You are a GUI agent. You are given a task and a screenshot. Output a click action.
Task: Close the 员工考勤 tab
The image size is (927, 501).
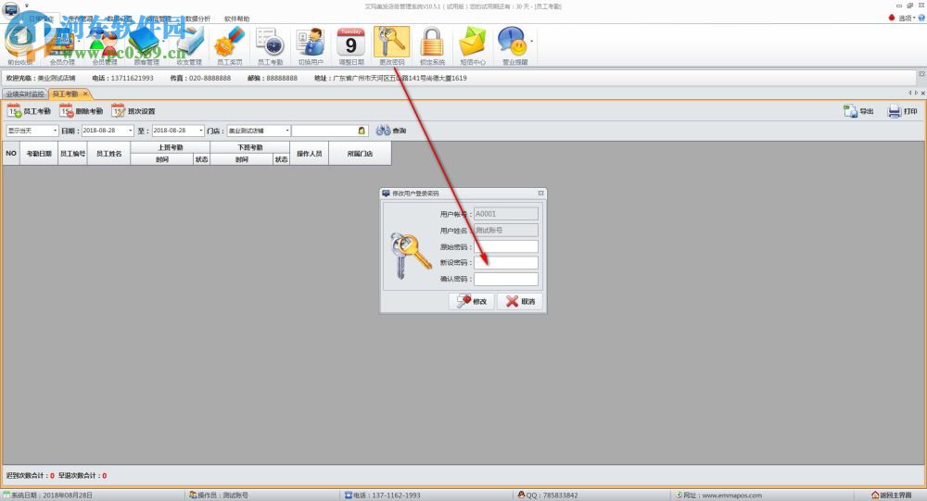[x=85, y=94]
